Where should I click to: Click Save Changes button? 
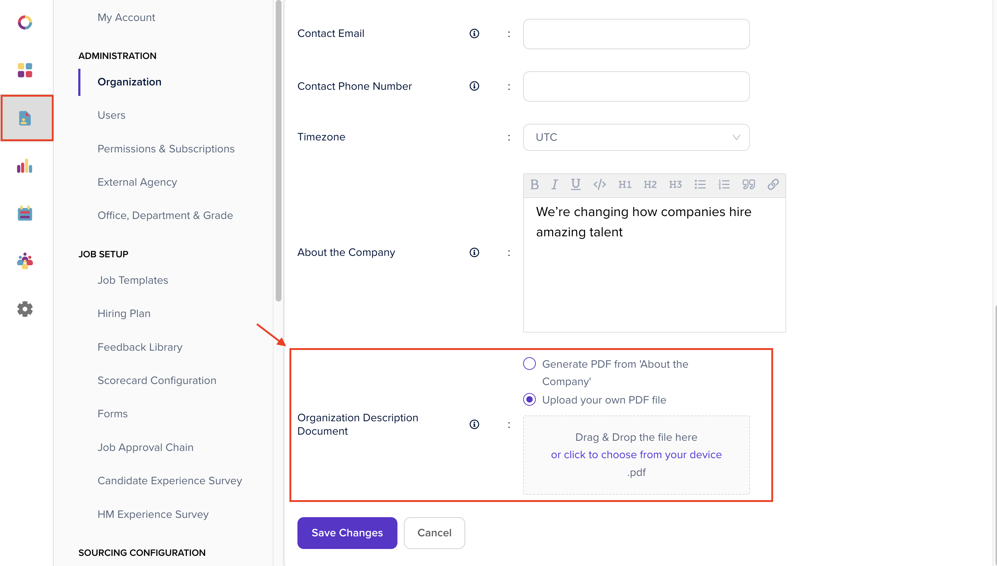coord(347,533)
